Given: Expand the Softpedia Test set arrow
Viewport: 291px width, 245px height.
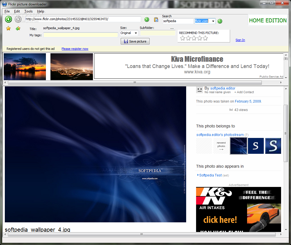Looking at the screenshot, I should coord(198,175).
